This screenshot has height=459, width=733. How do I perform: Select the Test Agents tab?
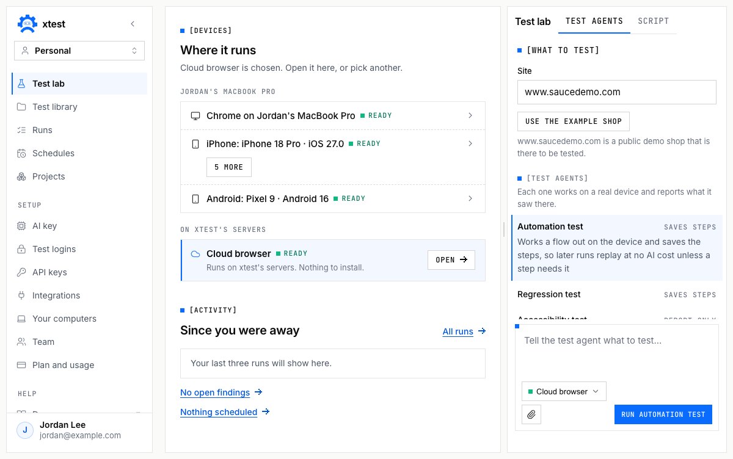coord(594,21)
